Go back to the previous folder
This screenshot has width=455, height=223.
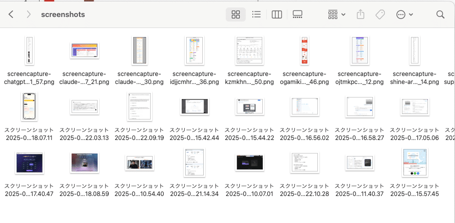tap(11, 14)
